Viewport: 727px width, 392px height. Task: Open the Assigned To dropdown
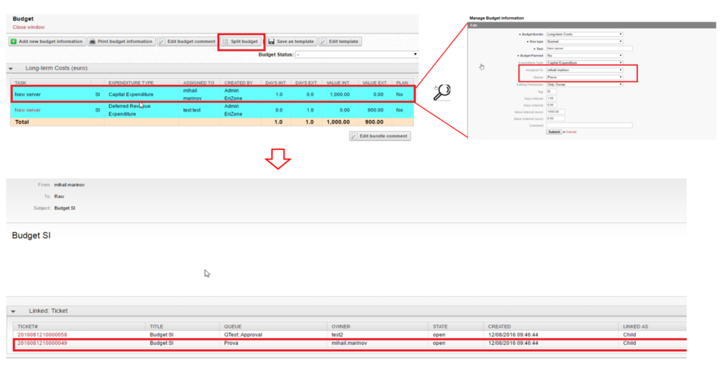[x=584, y=70]
